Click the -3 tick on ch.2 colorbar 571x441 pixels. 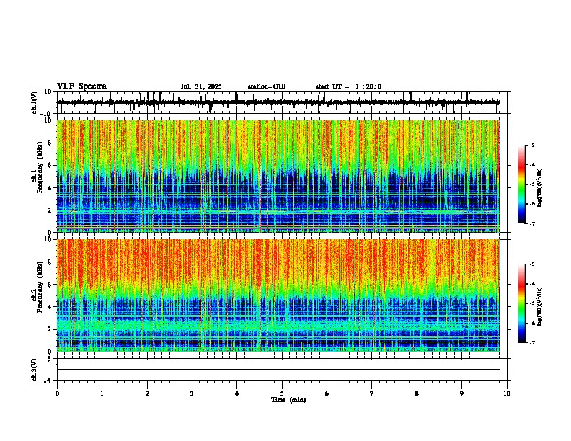[x=531, y=264]
